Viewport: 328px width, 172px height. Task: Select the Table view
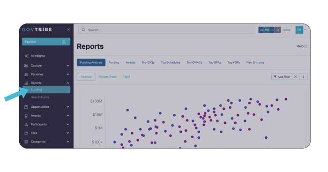[x=127, y=76]
